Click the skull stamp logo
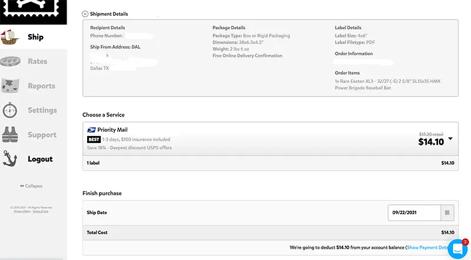 33,12
